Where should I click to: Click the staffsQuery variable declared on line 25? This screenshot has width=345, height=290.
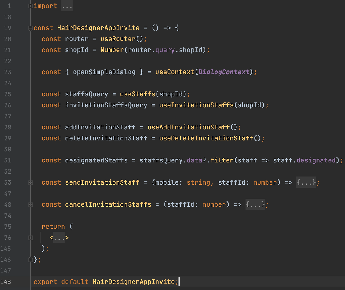pyautogui.click(x=87, y=94)
